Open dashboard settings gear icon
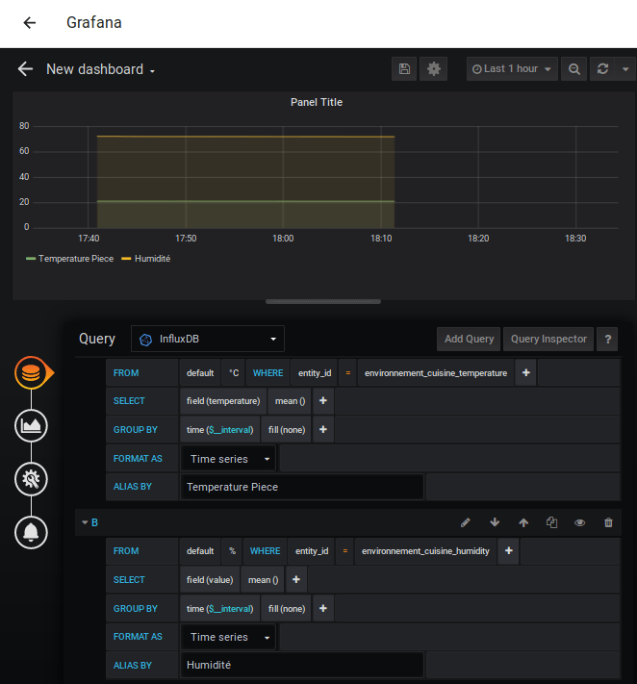637x684 pixels. (434, 69)
